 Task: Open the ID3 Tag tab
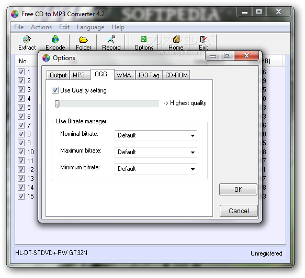(x=149, y=75)
